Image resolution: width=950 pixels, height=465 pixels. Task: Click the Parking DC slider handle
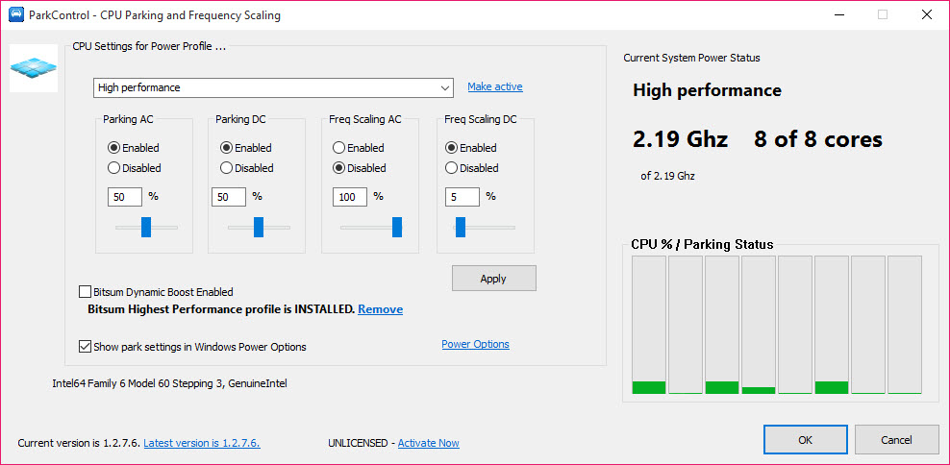259,227
